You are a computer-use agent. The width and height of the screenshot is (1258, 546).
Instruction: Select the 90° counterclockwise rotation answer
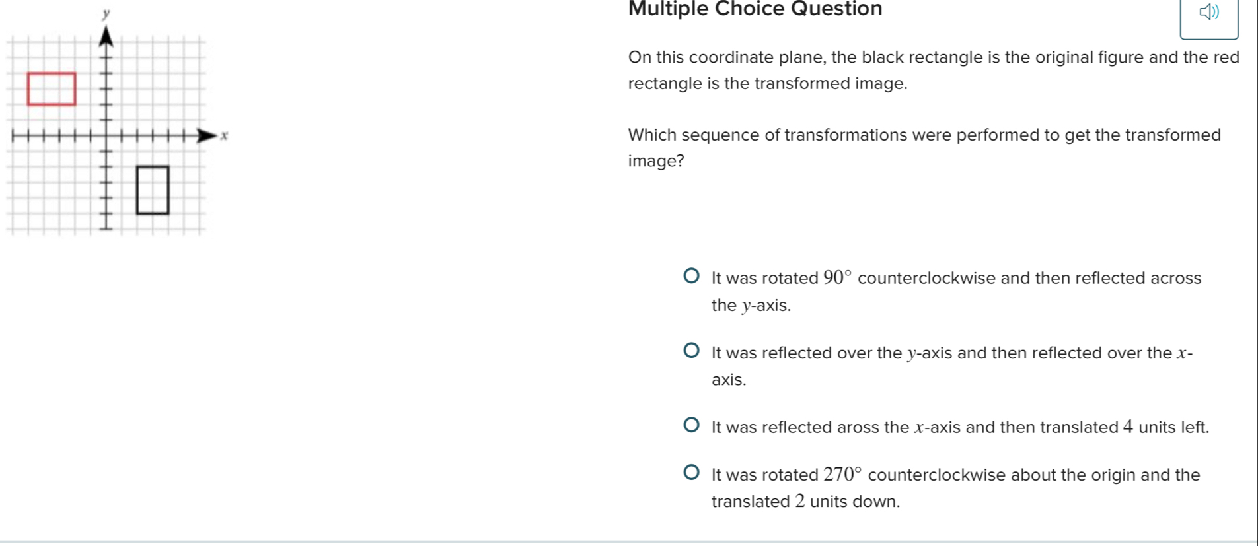coord(691,276)
